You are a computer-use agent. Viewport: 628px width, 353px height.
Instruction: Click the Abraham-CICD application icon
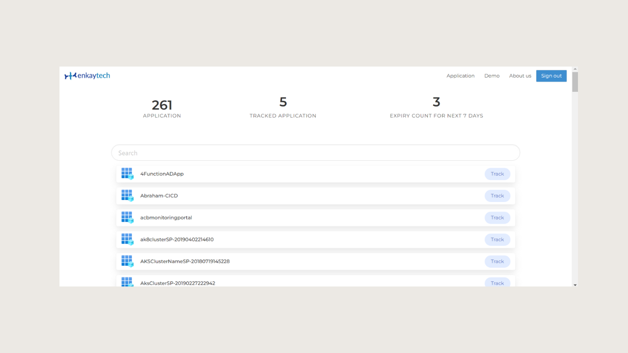pos(127,196)
